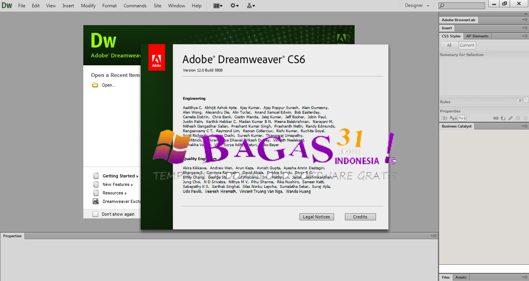Show cascade of rules for selected tag
Screen dimensions: 529x281
click(x=526, y=100)
